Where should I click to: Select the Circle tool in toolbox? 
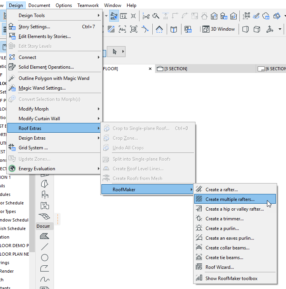point(45,258)
